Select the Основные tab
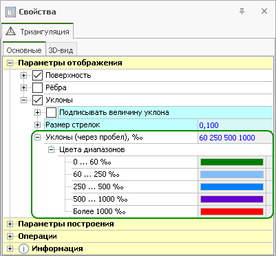This screenshot has height=256, width=276. [24, 50]
